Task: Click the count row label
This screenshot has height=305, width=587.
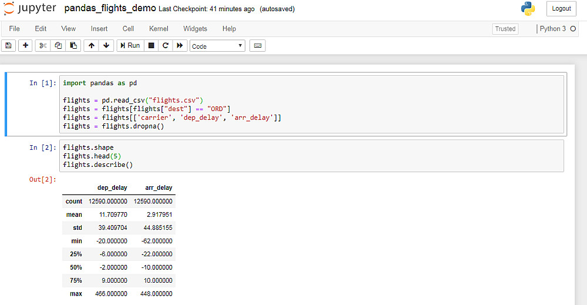Action: [74, 201]
